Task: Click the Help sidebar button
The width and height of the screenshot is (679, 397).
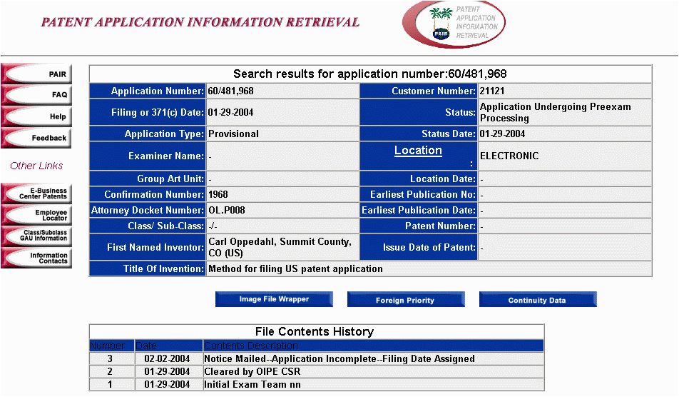Action: click(36, 116)
